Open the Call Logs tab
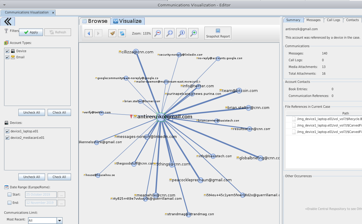Viewport: 362px width, 224px height. (333, 20)
